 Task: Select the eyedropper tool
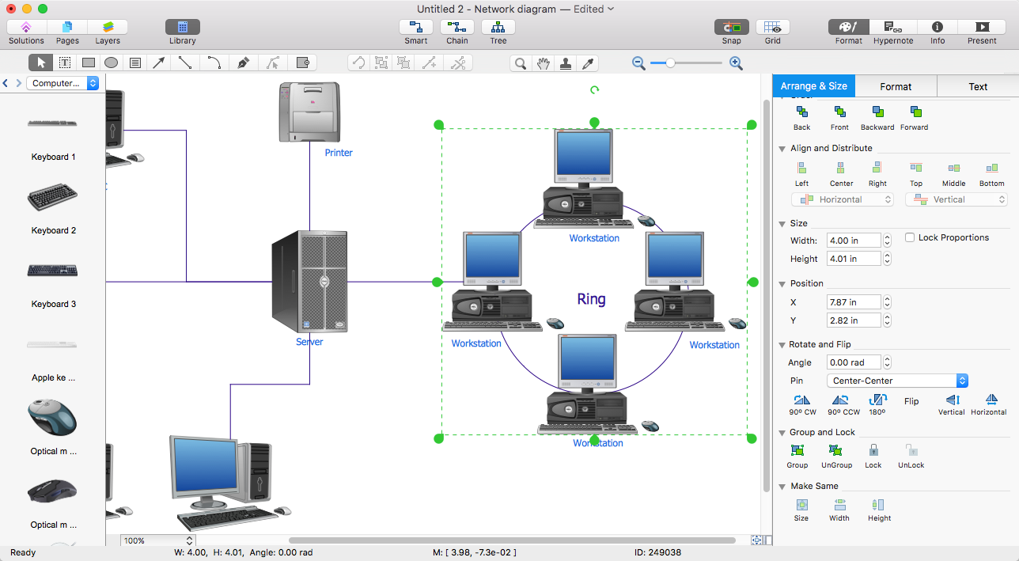(x=588, y=63)
